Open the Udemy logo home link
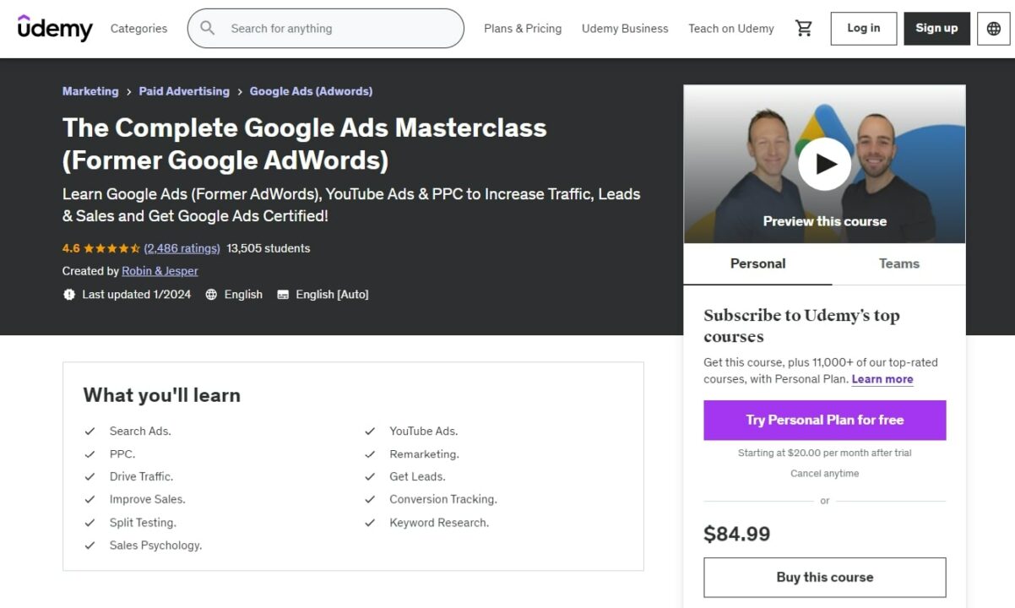 point(55,28)
